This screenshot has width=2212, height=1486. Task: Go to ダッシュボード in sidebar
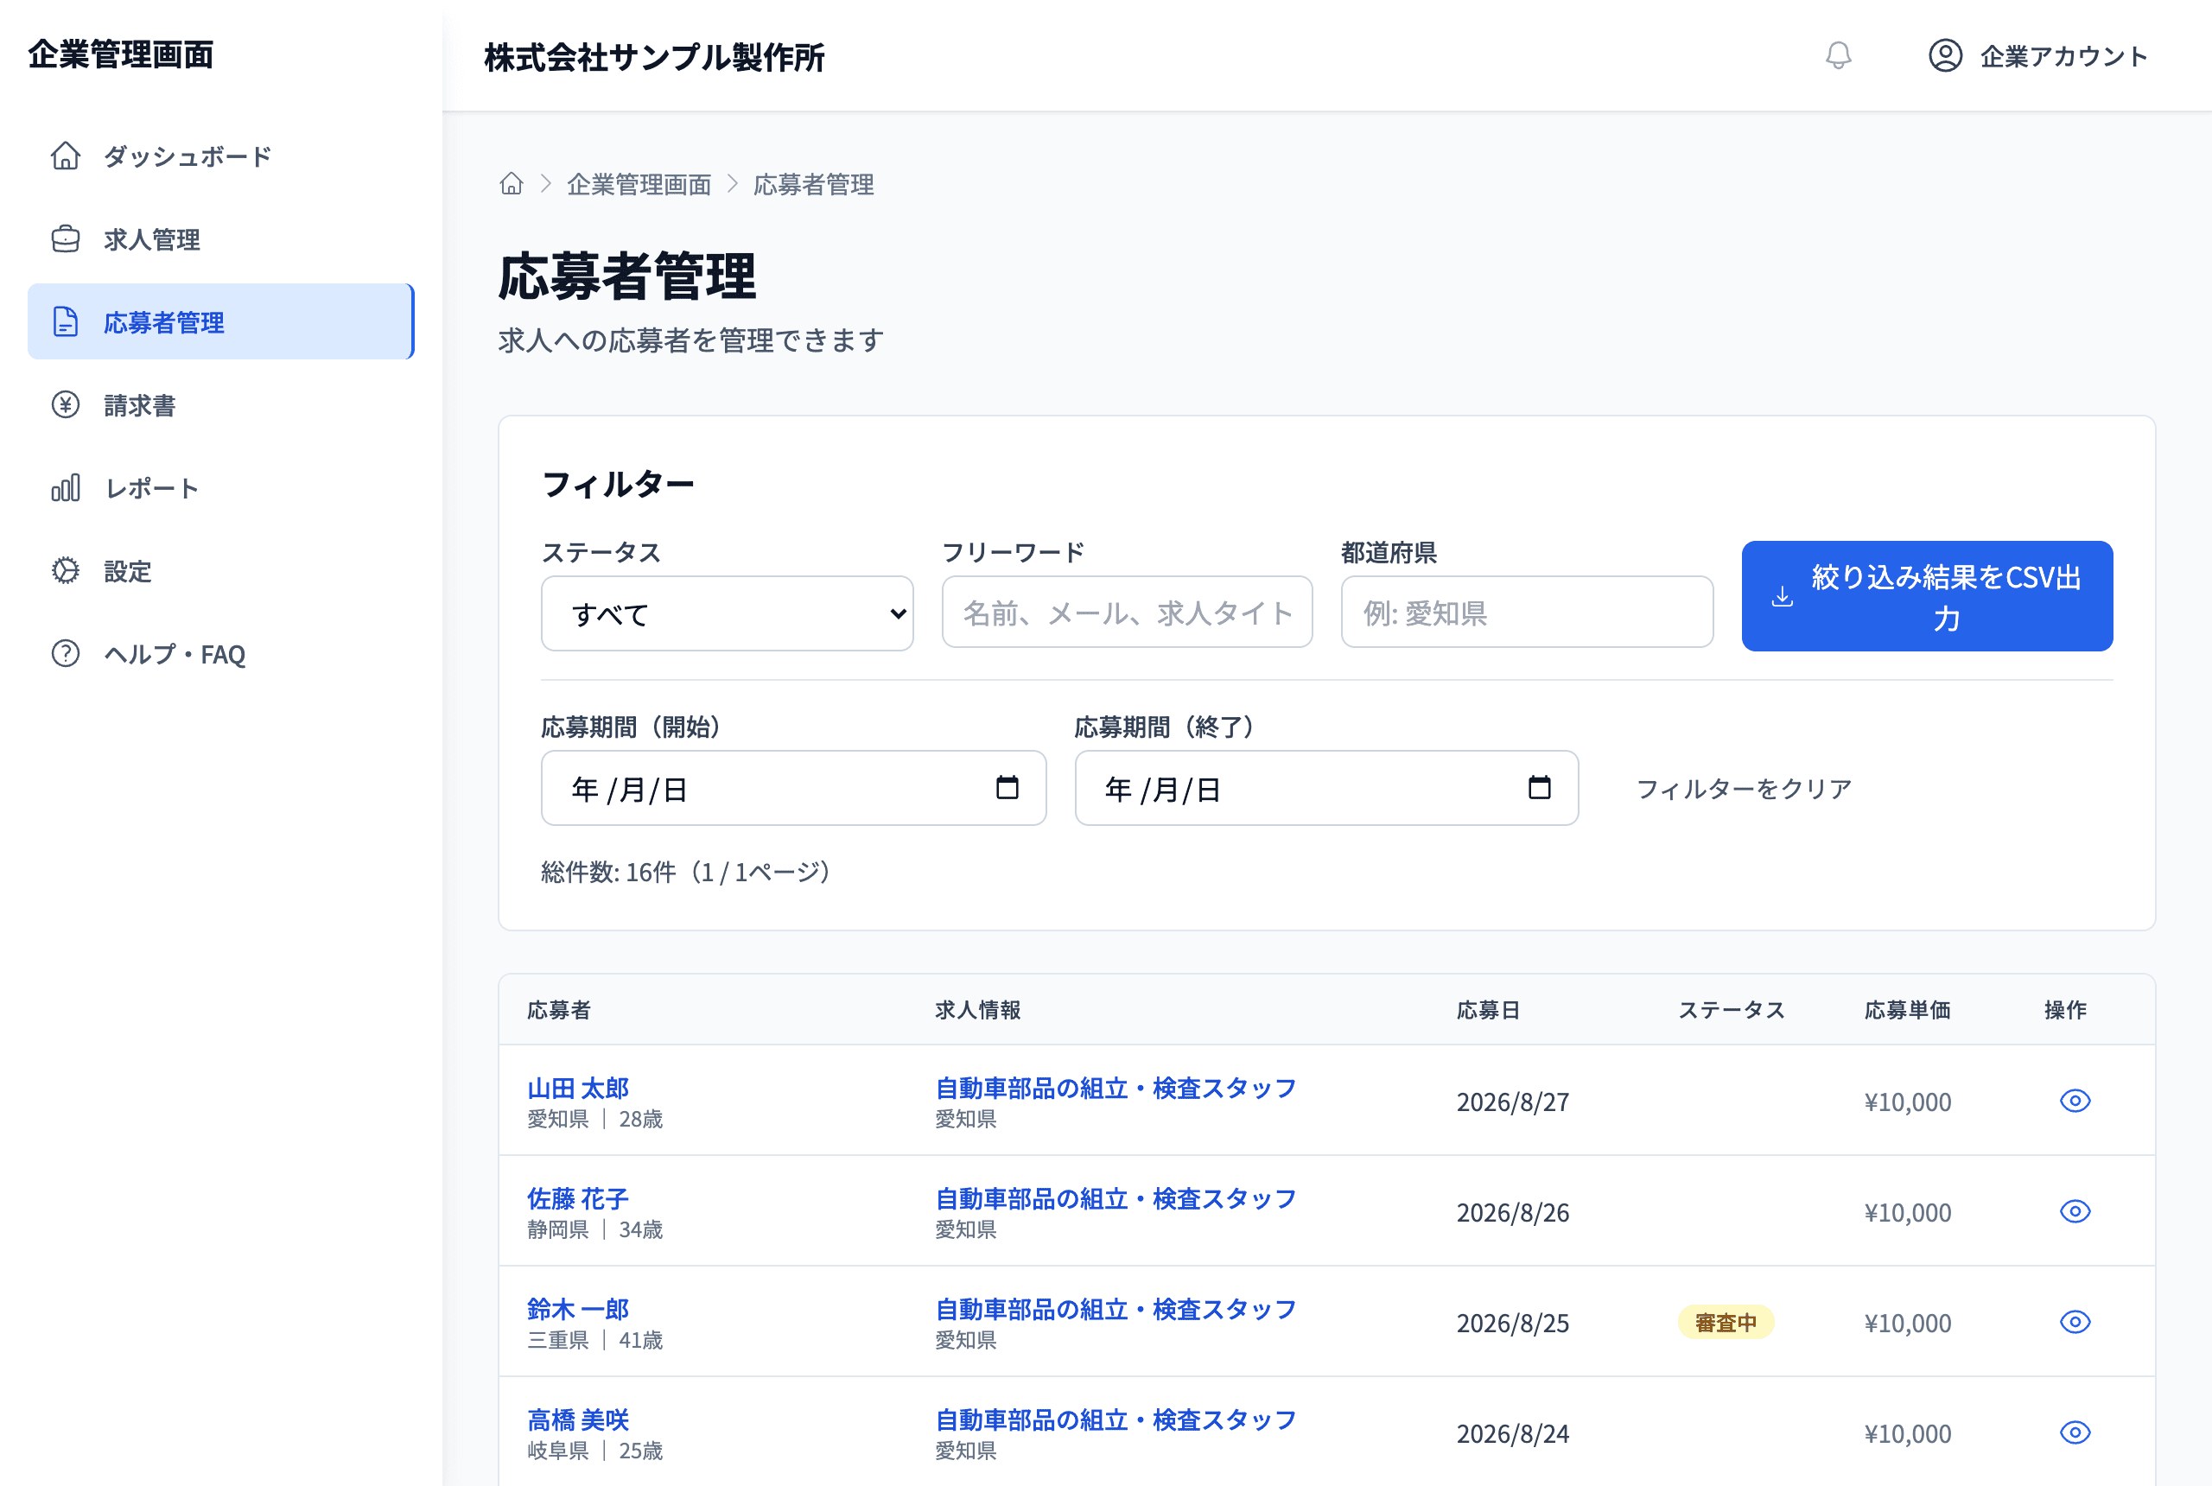[x=221, y=156]
